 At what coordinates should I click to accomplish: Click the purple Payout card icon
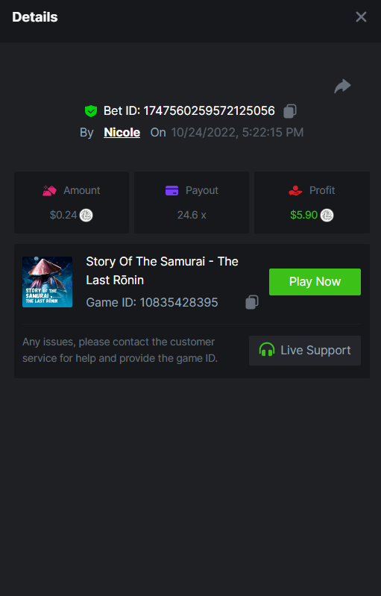[171, 190]
